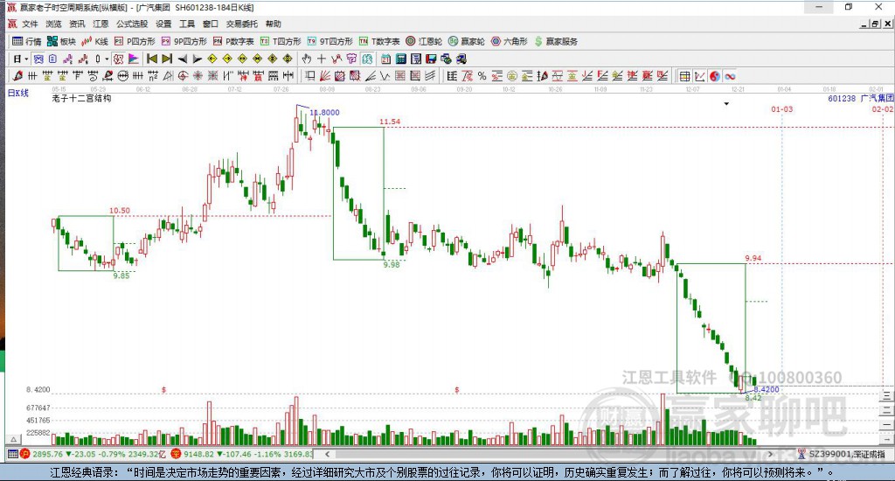Click the 01-03 date marker
This screenshot has width=895, height=481.
[782, 109]
